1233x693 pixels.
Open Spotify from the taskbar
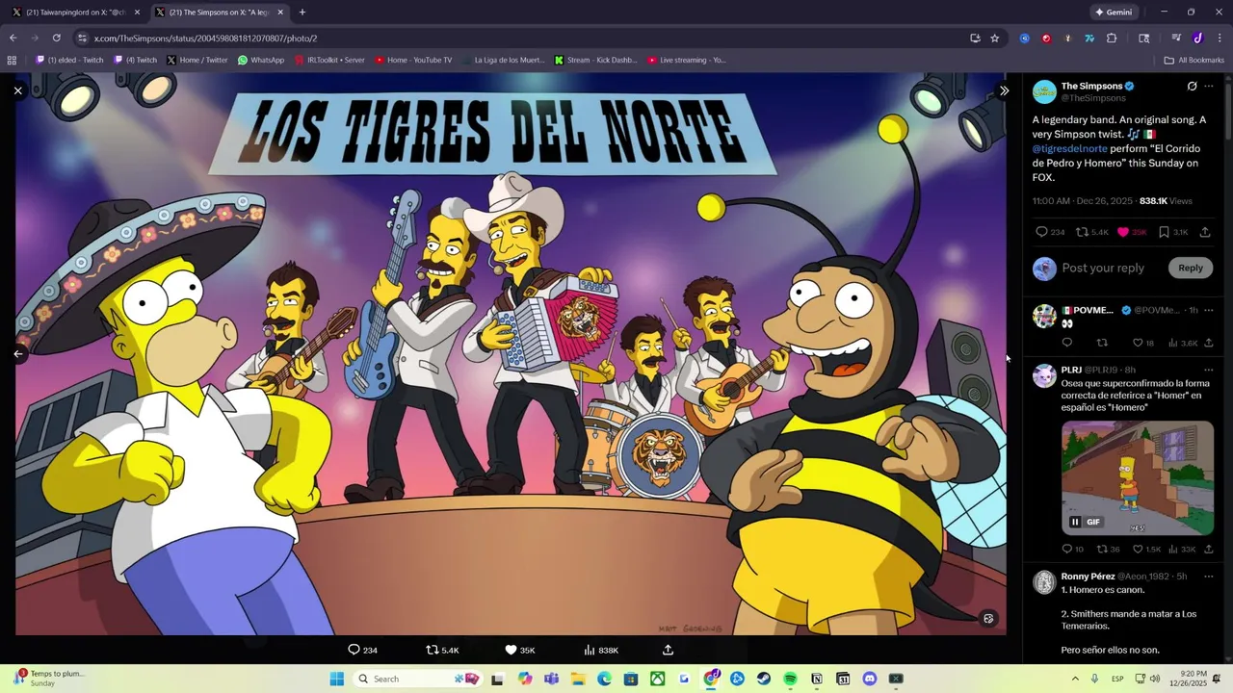coord(790,679)
